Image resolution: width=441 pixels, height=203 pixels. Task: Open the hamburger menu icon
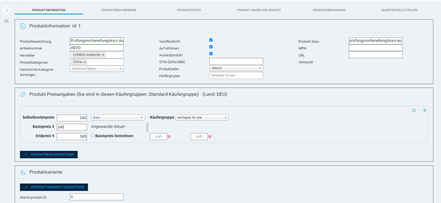click(x=7, y=21)
